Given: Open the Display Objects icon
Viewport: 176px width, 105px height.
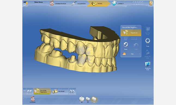Looking at the screenshot, I should coord(148,52).
